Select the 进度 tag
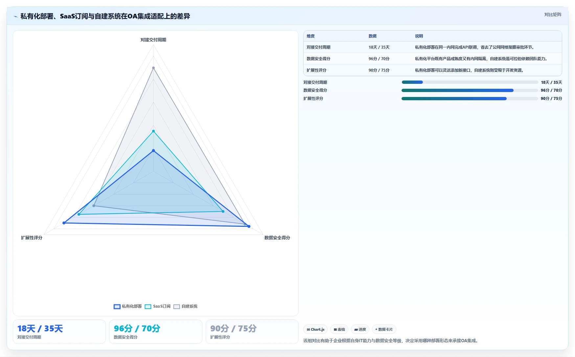Screen dimensions: 575x357 pyautogui.click(x=360, y=329)
